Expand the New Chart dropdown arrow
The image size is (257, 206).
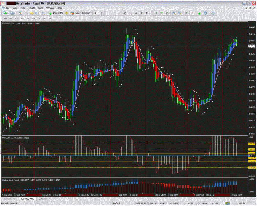coord(7,13)
